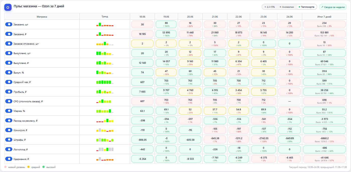Click the -41 646 withholdings total

(324, 159)
